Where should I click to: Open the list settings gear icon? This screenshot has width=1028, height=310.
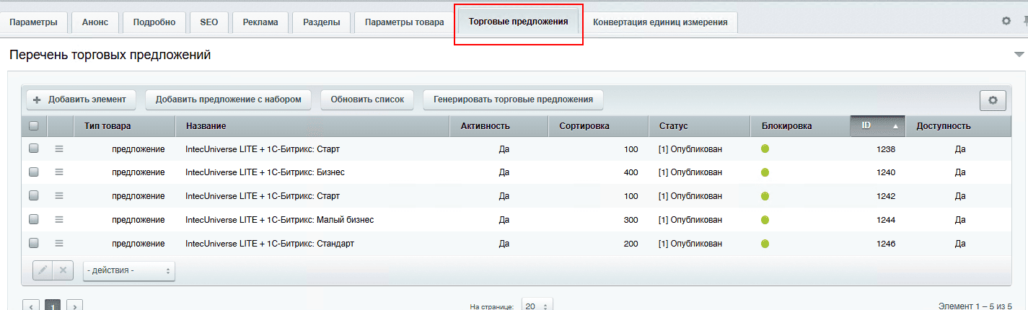tap(993, 100)
